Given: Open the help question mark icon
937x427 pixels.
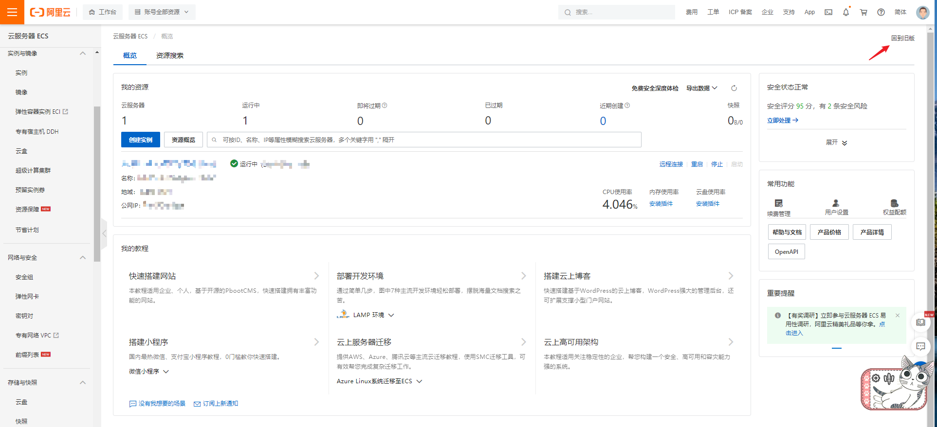Looking at the screenshot, I should click(x=881, y=12).
